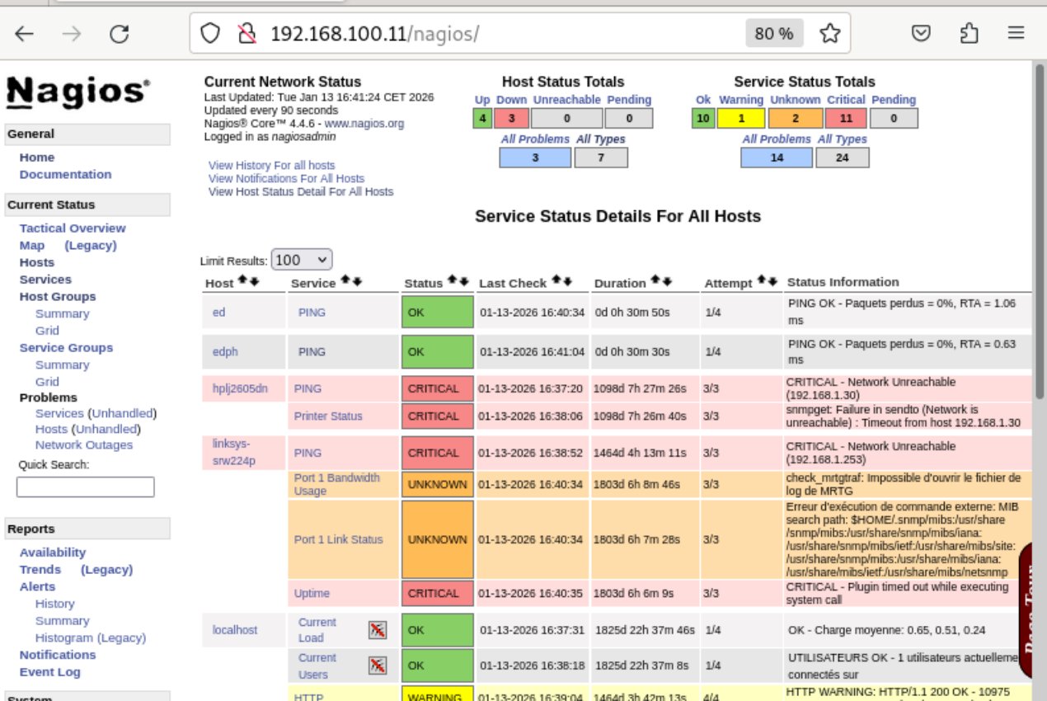
Task: Open 'View History For all hosts'
Action: click(x=272, y=165)
